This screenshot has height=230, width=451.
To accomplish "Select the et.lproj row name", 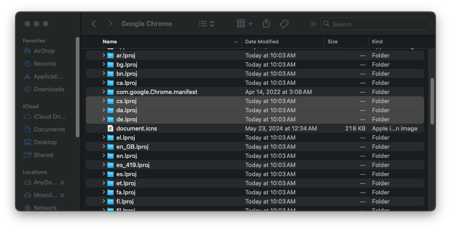I will pyautogui.click(x=126, y=183).
